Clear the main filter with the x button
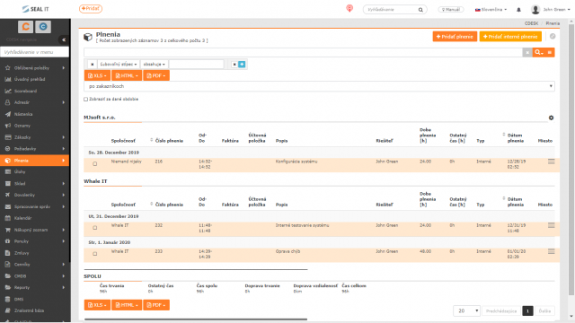Viewport: 575px width, 323px height. (527, 52)
